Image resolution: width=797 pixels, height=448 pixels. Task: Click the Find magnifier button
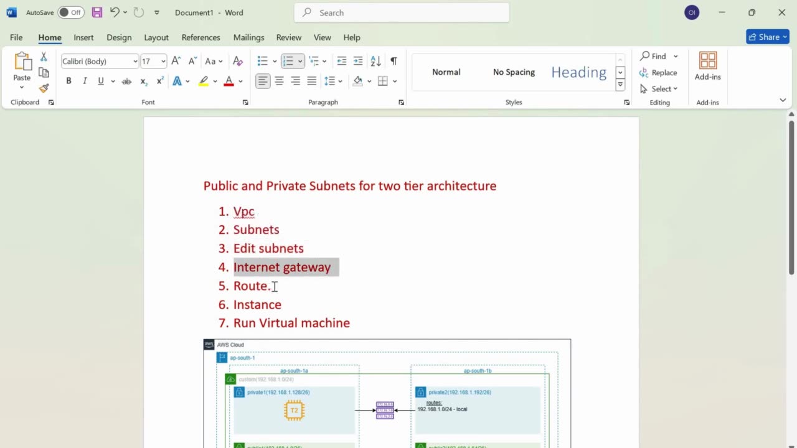coord(653,56)
